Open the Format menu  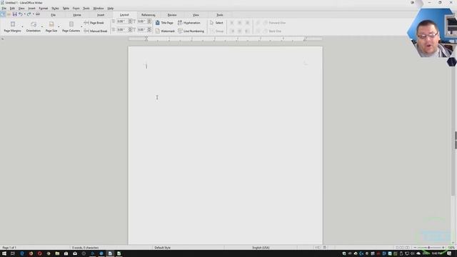[x=43, y=9]
